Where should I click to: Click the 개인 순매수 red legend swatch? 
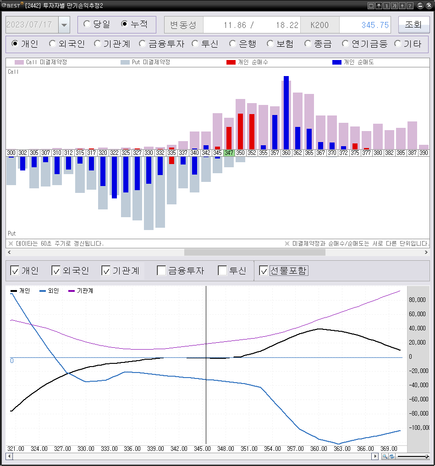coord(231,62)
